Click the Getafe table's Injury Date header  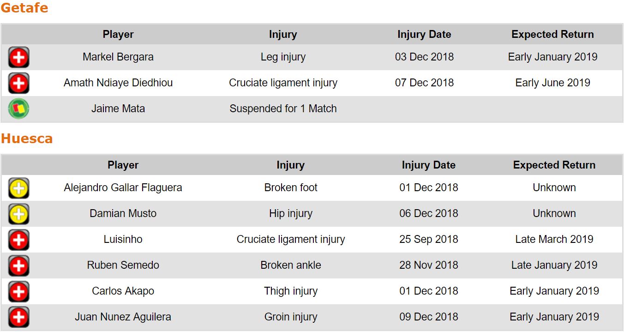[x=424, y=34]
